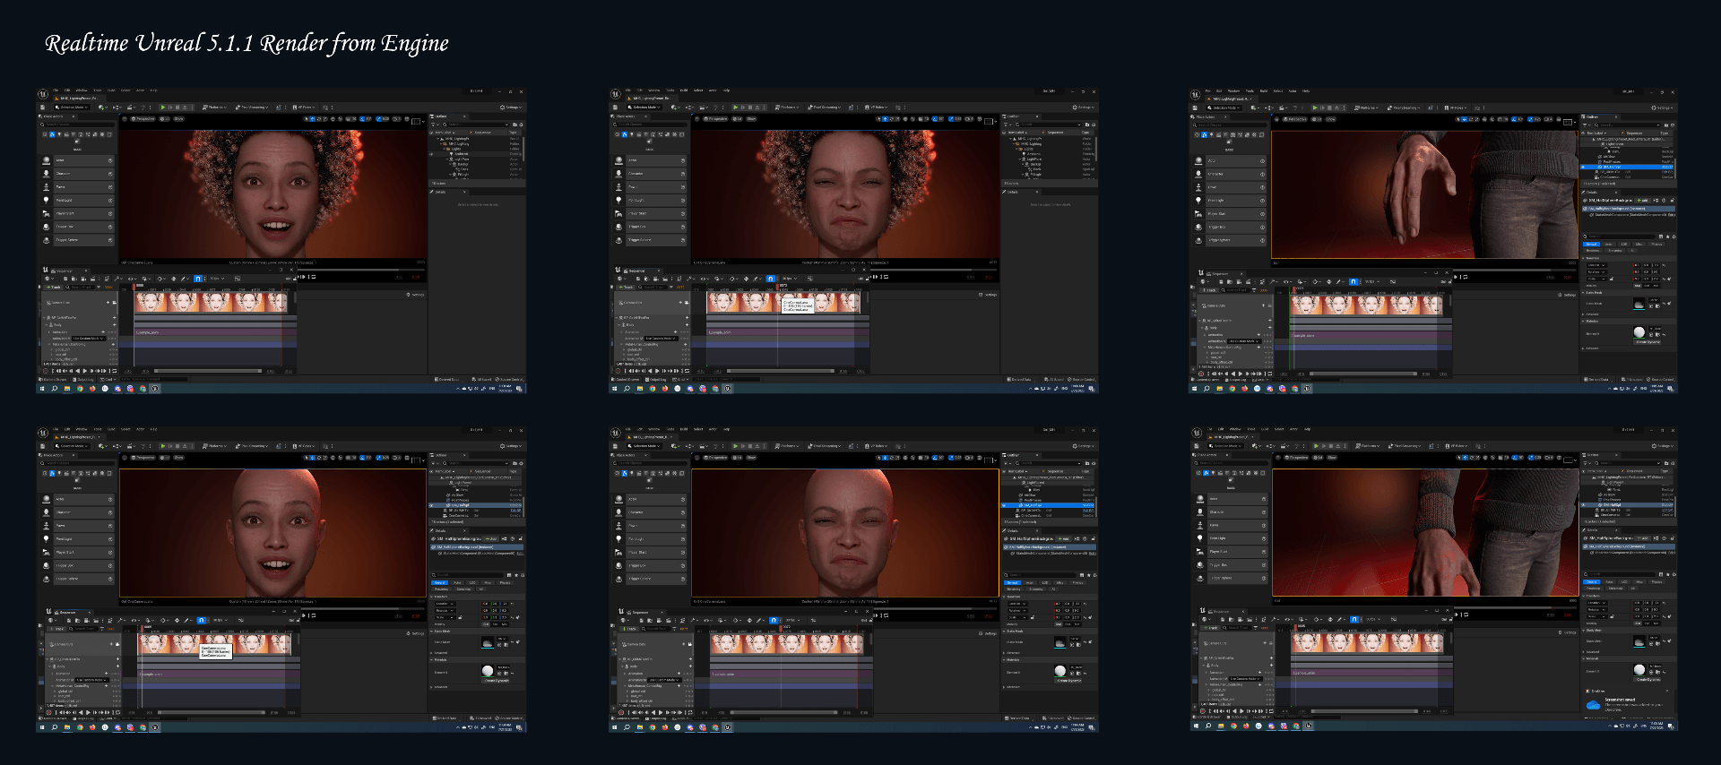Open Selection Mode dropdown in curly-hair smiling window
Screen dimensions: 1721x765
pos(72,107)
